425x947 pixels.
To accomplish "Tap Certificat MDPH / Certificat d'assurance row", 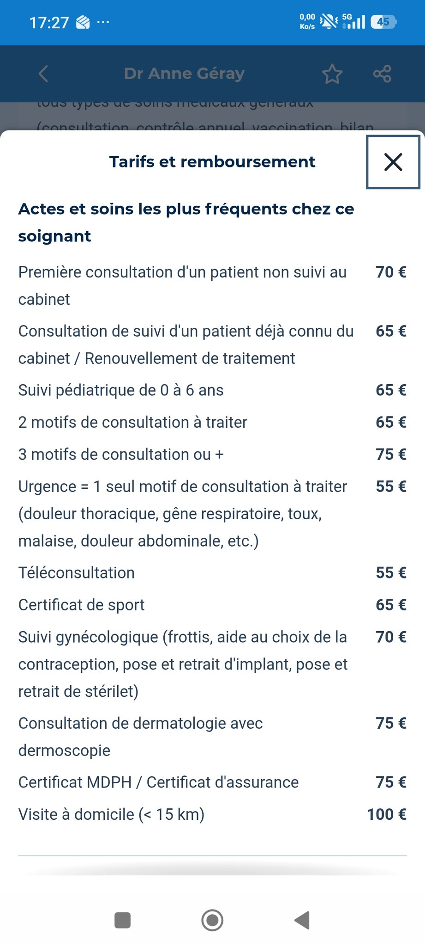I will tap(212, 782).
